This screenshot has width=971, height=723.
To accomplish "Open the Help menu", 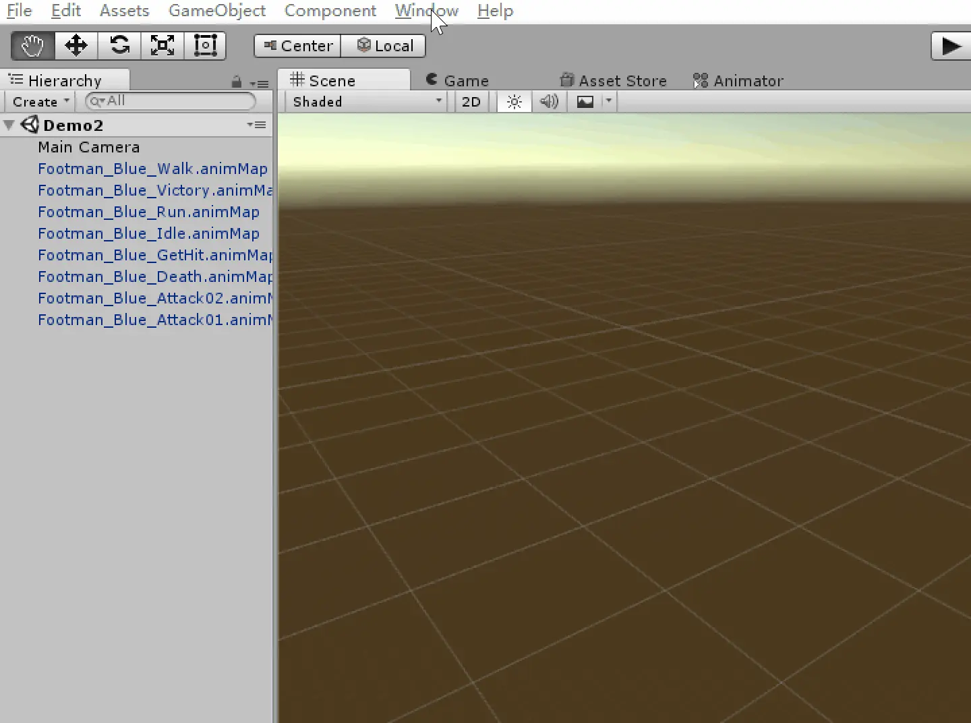I will (495, 11).
